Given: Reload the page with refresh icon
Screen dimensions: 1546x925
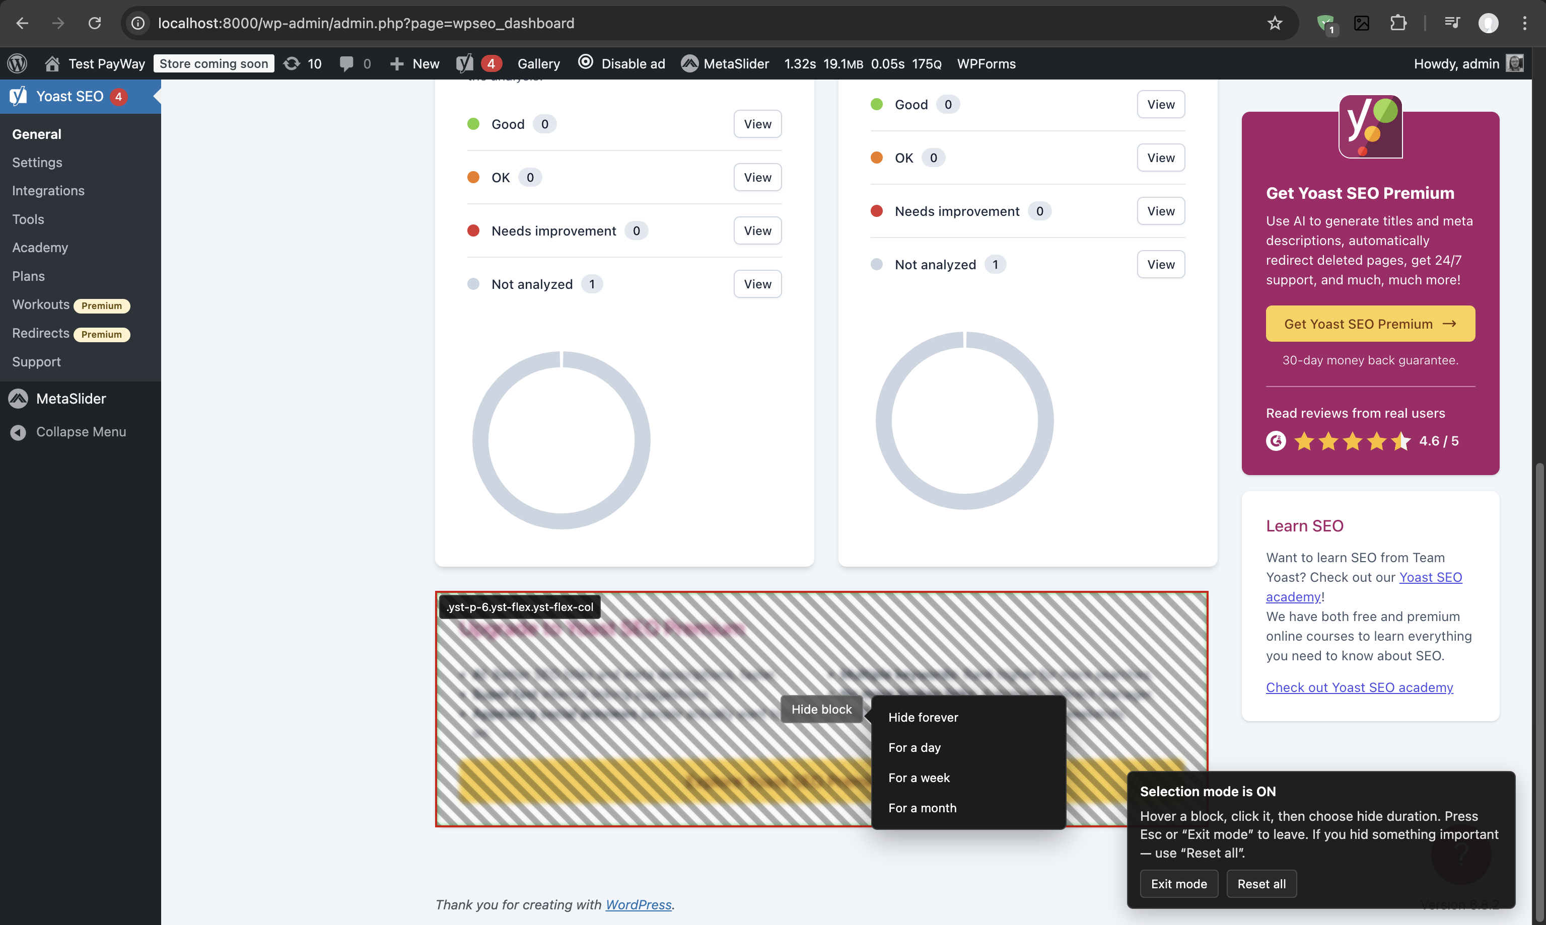Looking at the screenshot, I should [95, 23].
